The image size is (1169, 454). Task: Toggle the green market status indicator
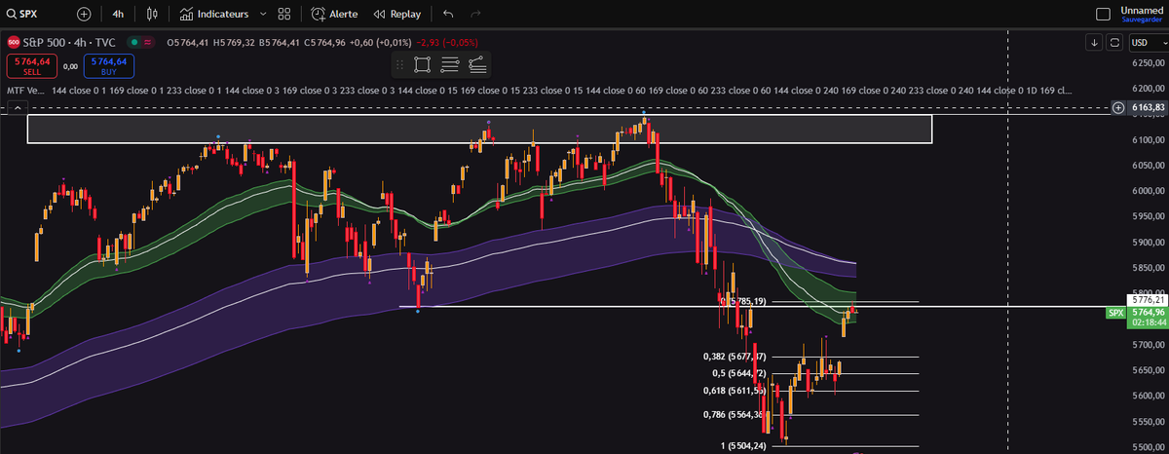(x=134, y=42)
